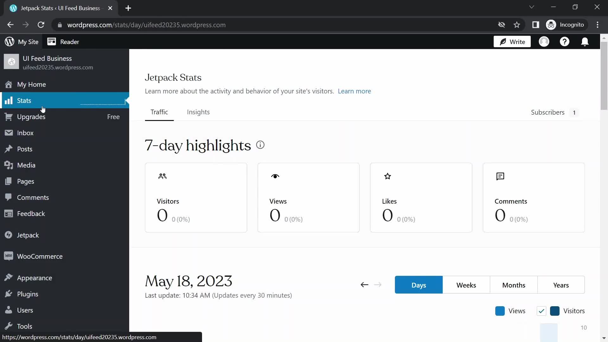Open the Reader from the admin bar
This screenshot has height=342, width=608.
(x=63, y=41)
